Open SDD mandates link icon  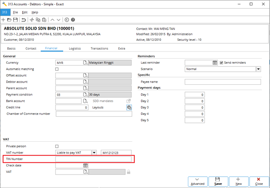click(128, 101)
